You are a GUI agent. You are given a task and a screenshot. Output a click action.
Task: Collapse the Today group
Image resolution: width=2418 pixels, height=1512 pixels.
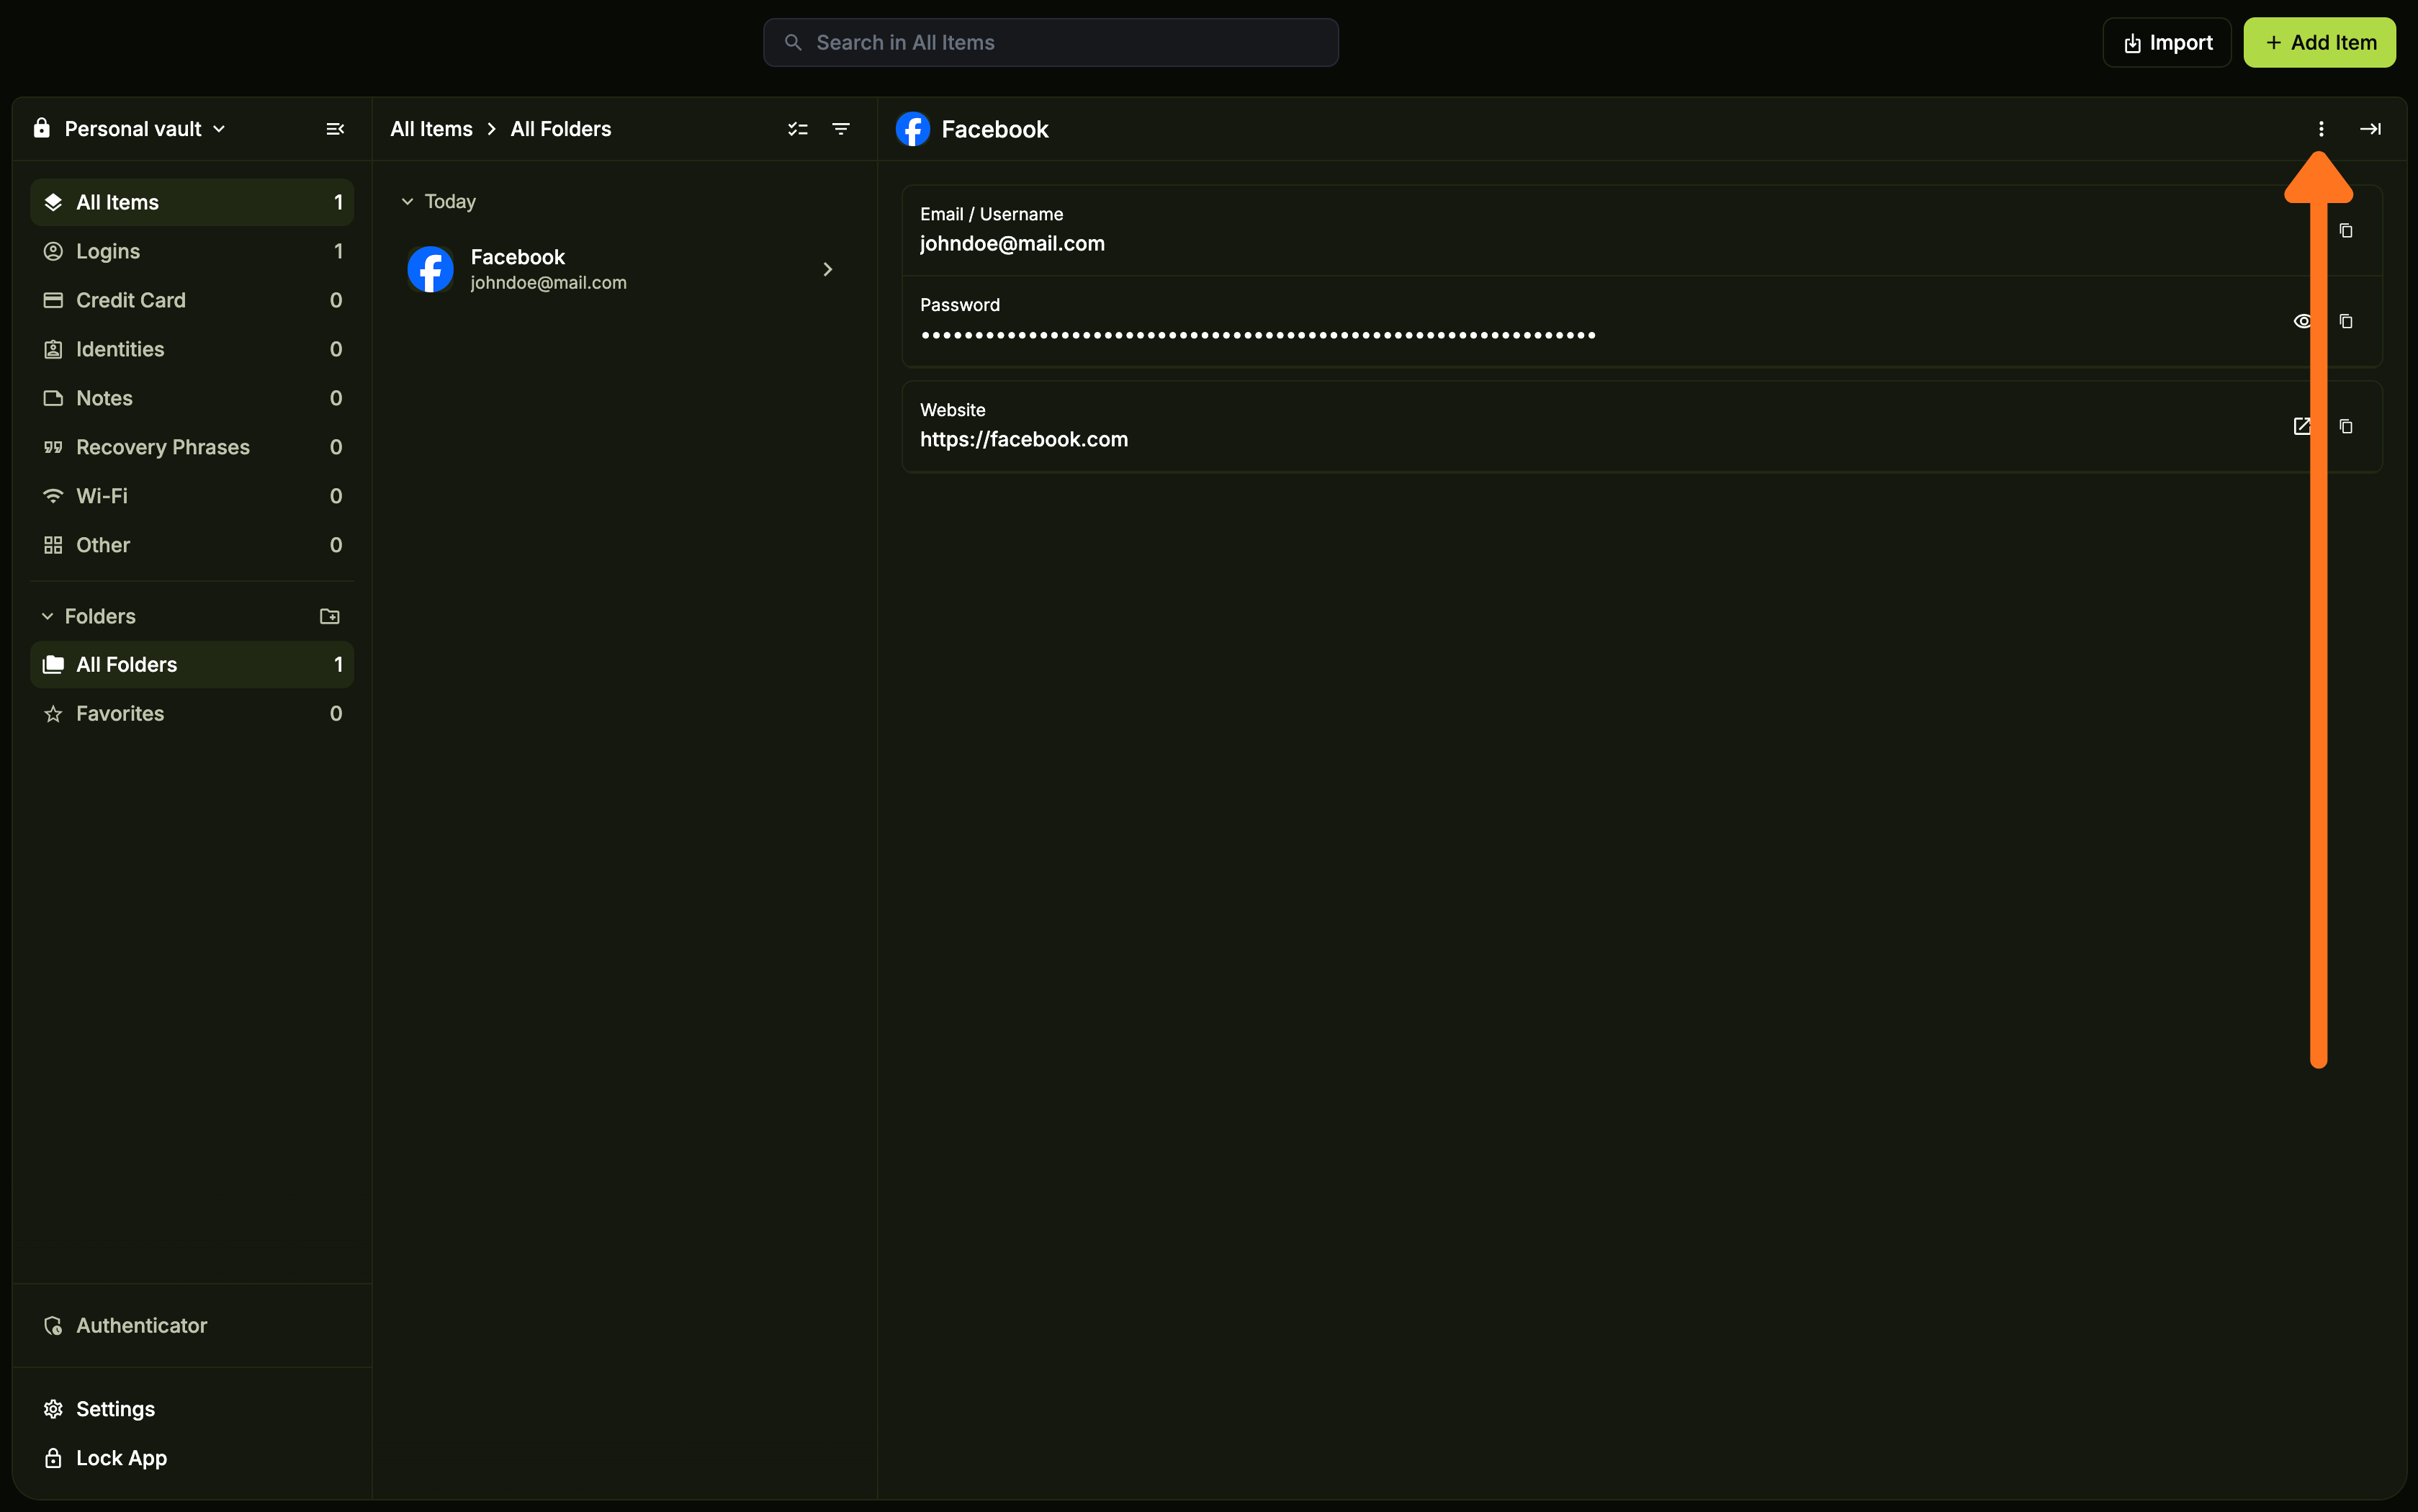[x=407, y=202]
